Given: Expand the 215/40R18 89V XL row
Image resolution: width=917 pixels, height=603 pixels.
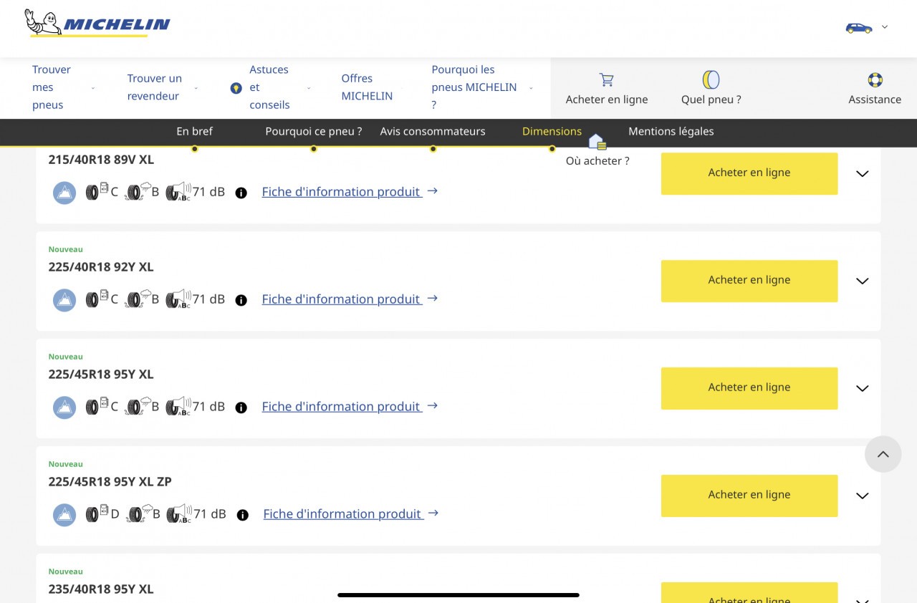Looking at the screenshot, I should tap(863, 174).
